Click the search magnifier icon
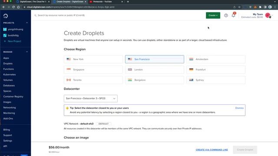The width and height of the screenshot is (278, 156). click(36, 16)
